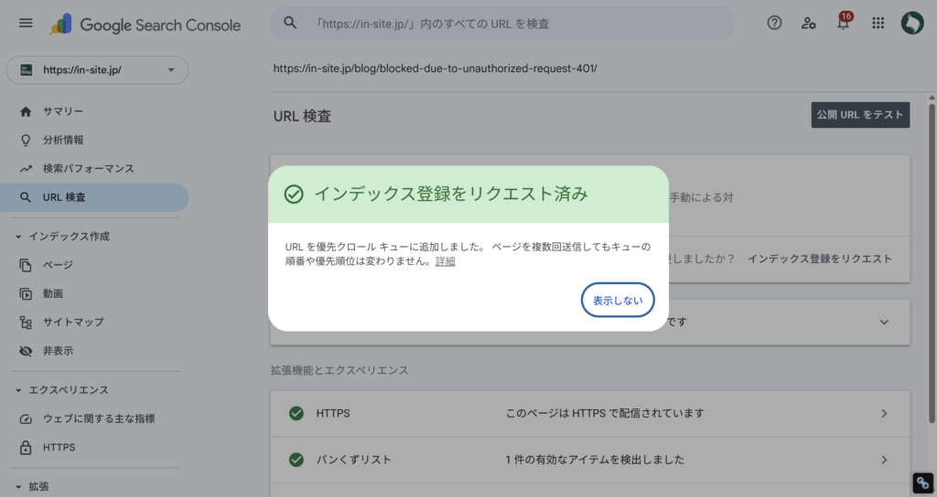Click the HTTPS row chevron arrow
Screen dimensions: 937x497
tap(884, 414)
